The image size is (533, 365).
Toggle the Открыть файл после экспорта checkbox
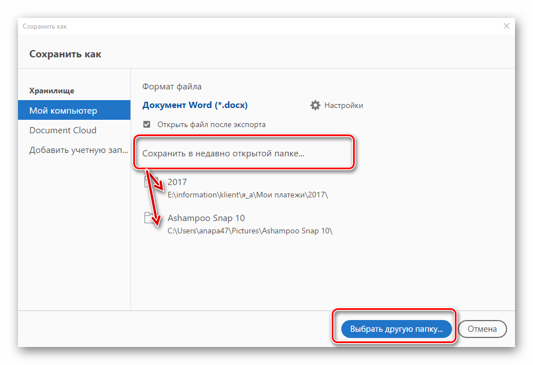(147, 124)
